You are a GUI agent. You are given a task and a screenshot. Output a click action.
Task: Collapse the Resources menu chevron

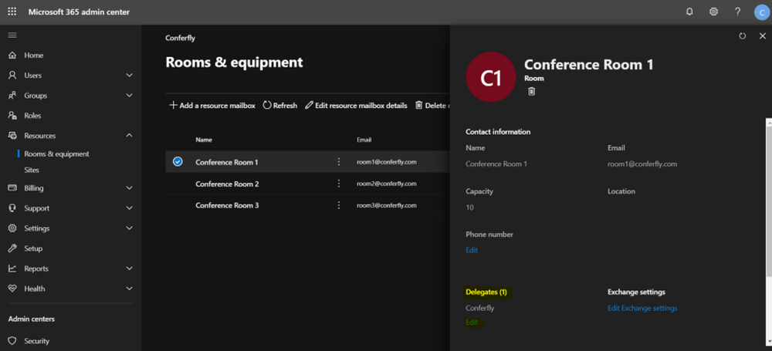pyautogui.click(x=129, y=135)
